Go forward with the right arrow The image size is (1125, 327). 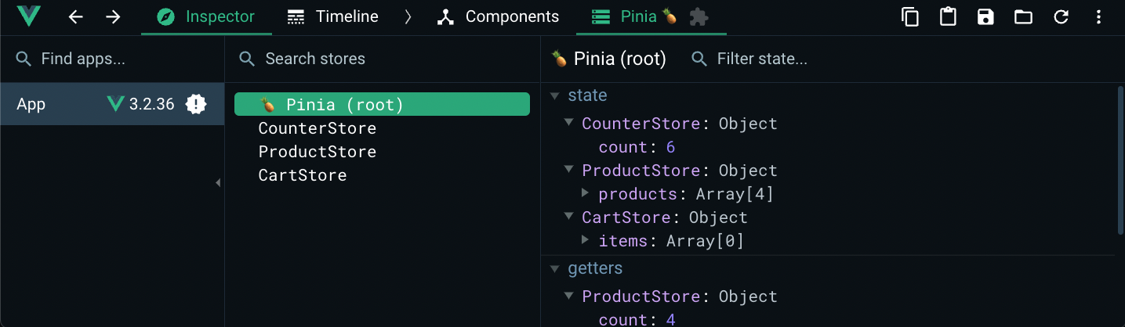(113, 16)
